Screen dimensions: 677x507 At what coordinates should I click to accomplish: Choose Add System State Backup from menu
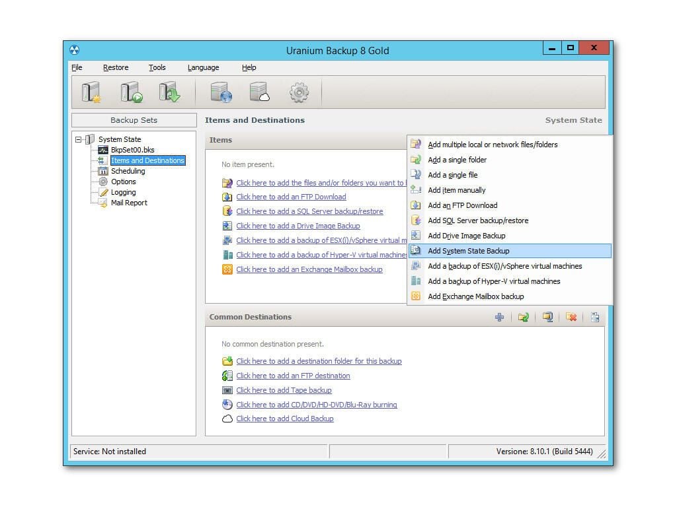510,251
